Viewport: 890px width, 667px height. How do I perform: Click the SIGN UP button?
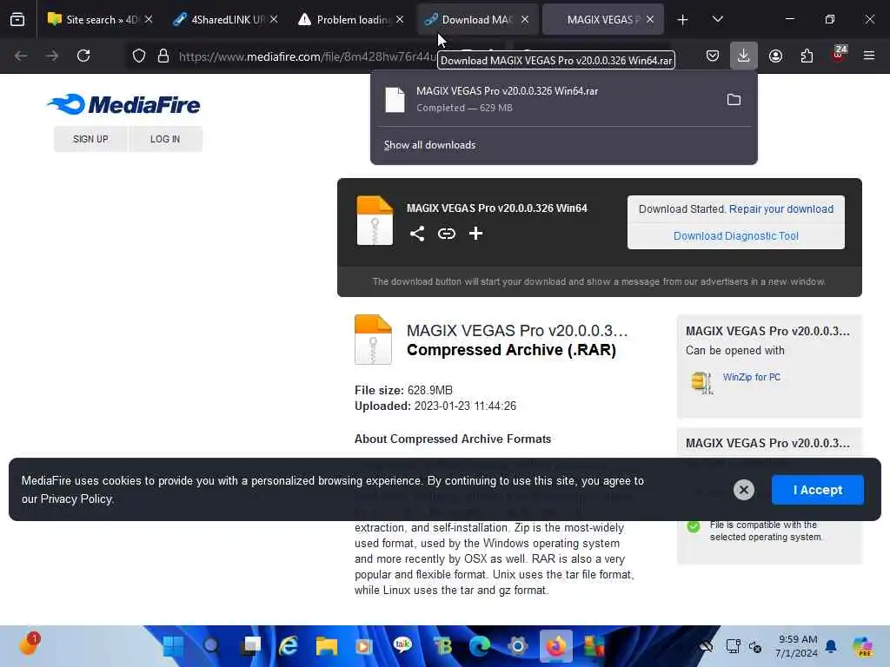[90, 139]
